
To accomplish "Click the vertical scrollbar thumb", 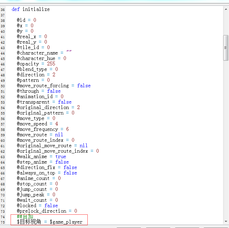I will tap(226, 48).
